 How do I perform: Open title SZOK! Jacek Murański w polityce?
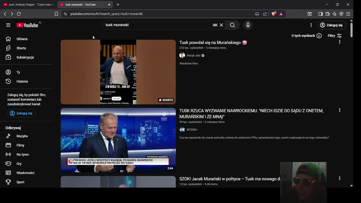pos(230,179)
